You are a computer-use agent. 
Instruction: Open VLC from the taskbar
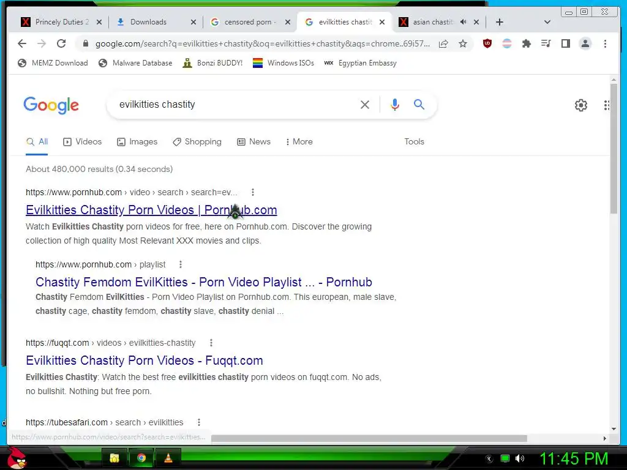point(168,458)
